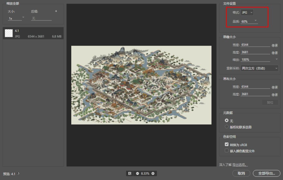Add a scale size with the plus icon
This screenshot has height=180, width=283.
click(56, 11)
